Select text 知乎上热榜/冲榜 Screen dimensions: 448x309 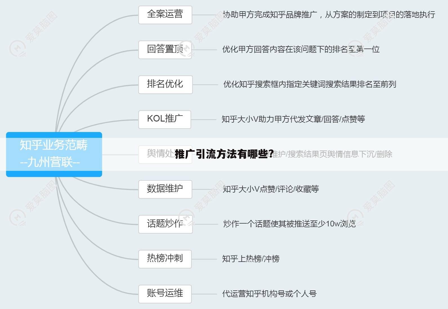pos(251,259)
